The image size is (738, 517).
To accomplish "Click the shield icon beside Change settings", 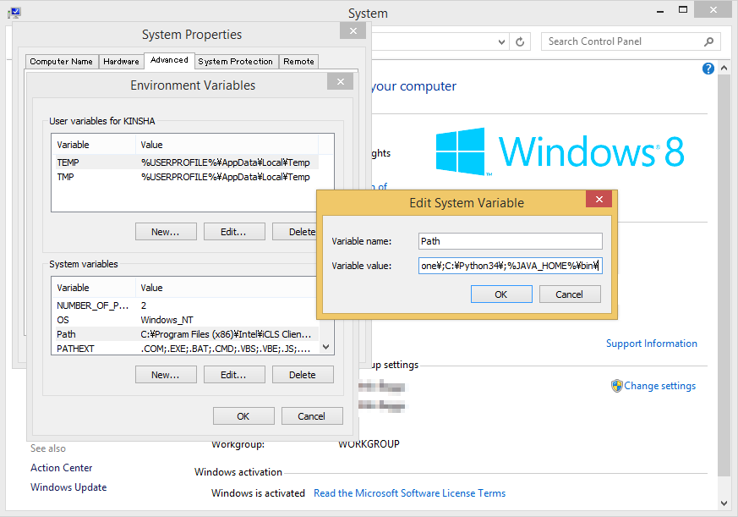I will coord(617,386).
